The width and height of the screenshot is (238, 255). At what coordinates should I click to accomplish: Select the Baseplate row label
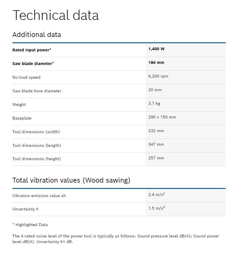pos(22,118)
